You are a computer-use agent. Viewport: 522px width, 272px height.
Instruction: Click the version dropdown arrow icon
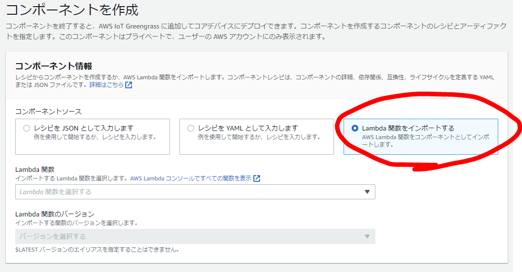tap(367, 236)
